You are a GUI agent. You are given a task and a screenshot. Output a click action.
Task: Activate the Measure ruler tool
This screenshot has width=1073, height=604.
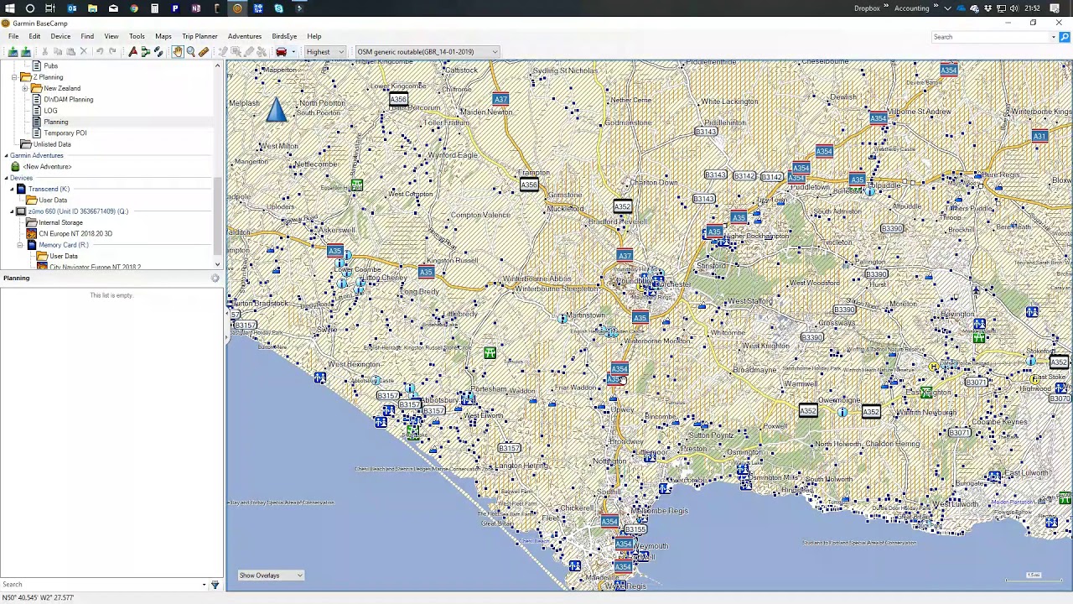tap(203, 52)
